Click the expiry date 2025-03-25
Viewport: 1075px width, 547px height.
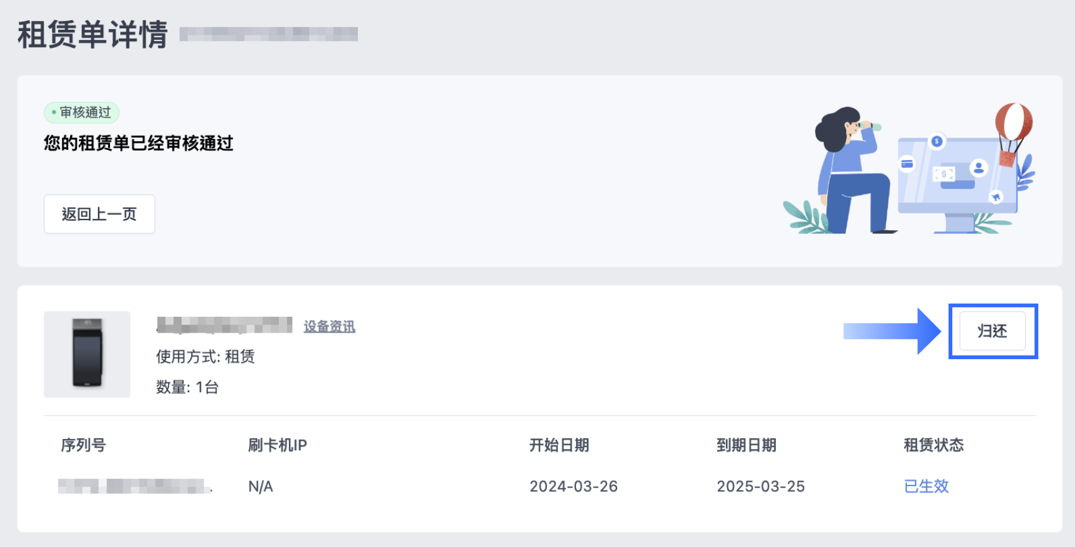[761, 486]
